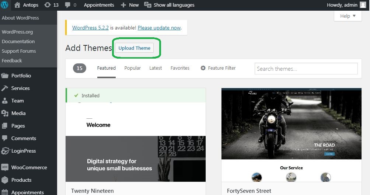Open the comments bubble icon in the admin bar
The image size is (370, 195).
click(67, 5)
